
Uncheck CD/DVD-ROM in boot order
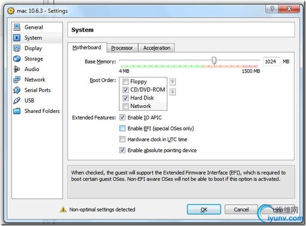[x=125, y=90]
